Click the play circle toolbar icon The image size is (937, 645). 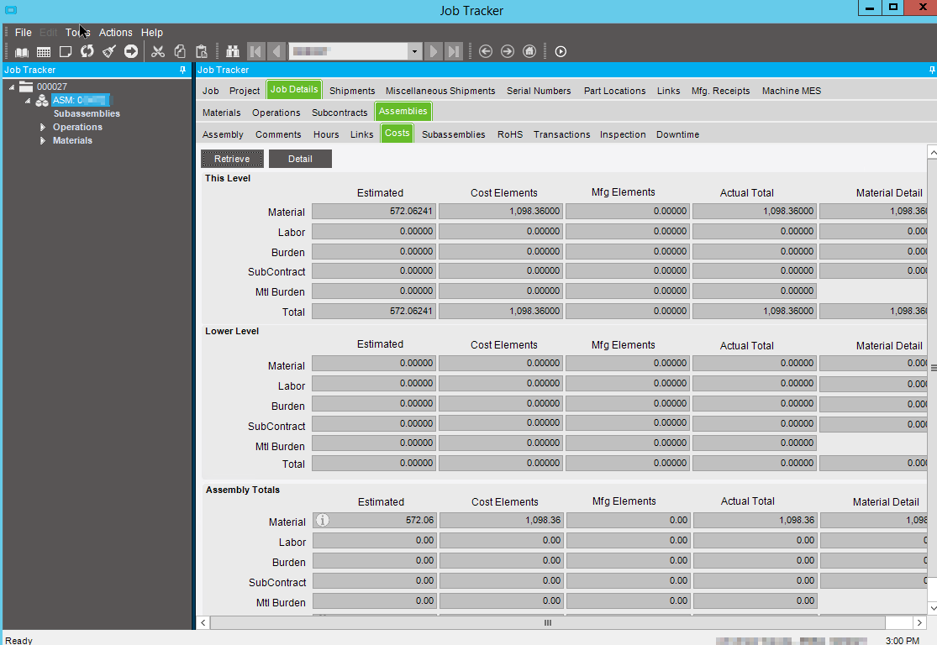[x=561, y=51]
